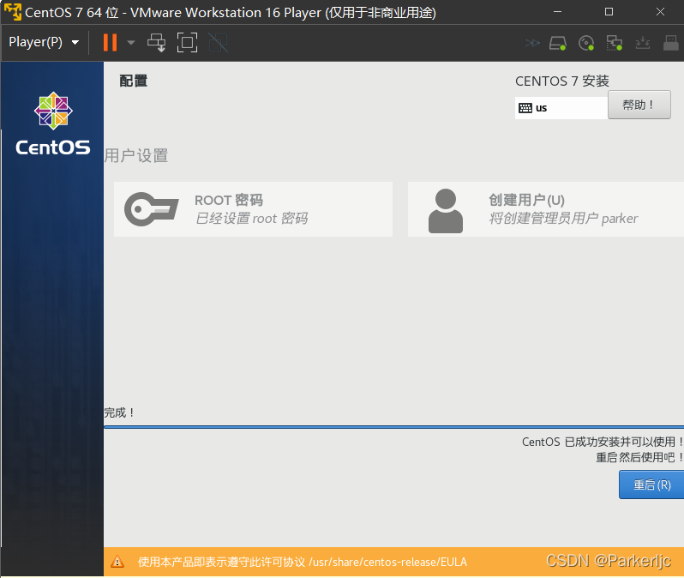Click the Unity mode toolbar icon
684x578 pixels.
click(x=218, y=42)
